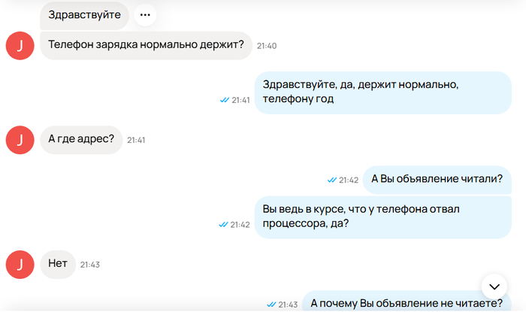526x312 pixels.
Task: Click read checkmarks beside the "Вы ведь в курсе" message
Action: [223, 224]
